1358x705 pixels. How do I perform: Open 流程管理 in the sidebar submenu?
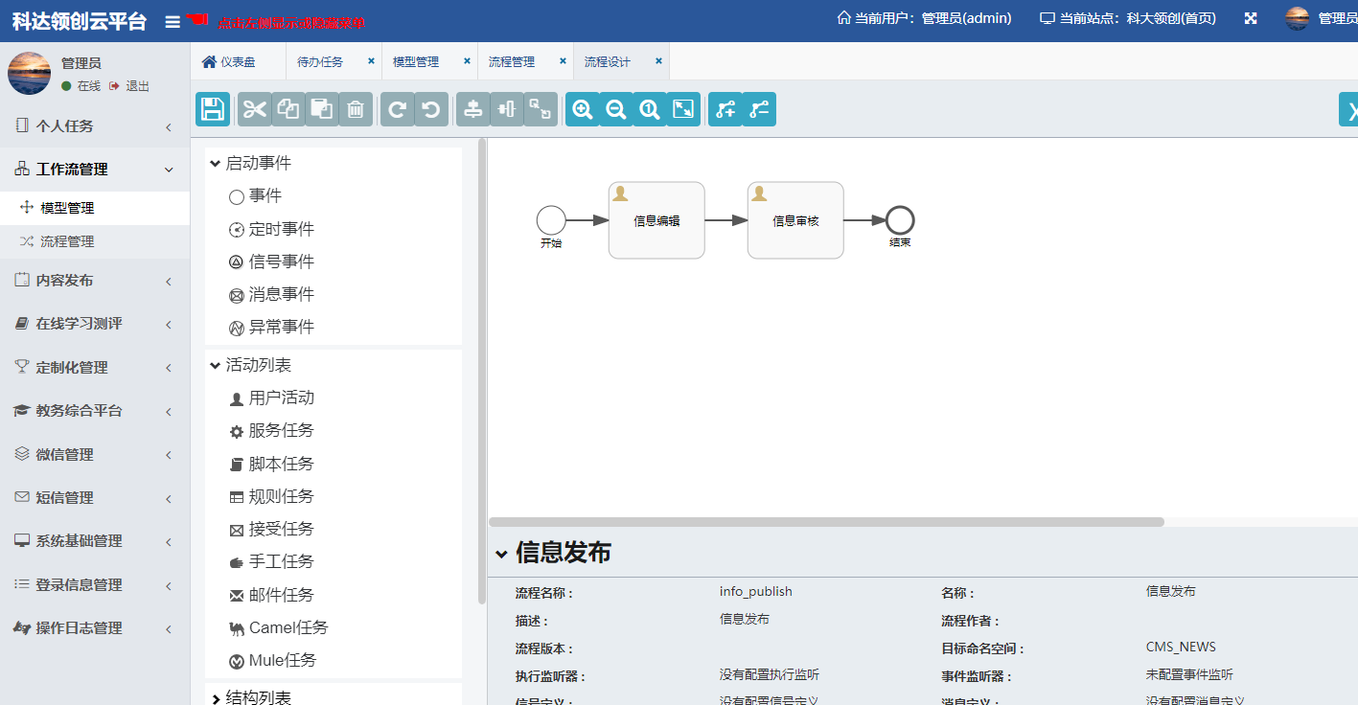95,241
